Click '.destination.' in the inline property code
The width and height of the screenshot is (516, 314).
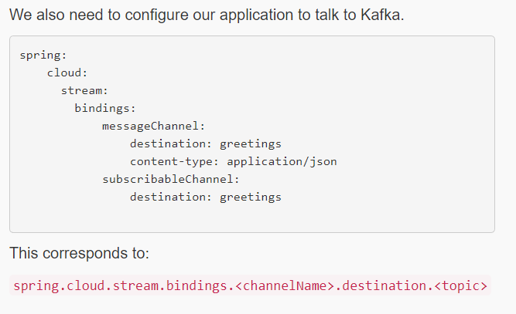click(x=384, y=285)
